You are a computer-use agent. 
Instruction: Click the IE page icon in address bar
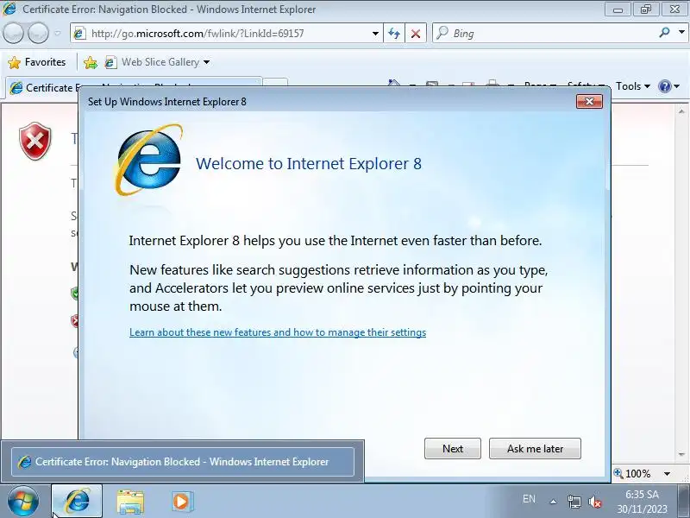[x=79, y=34]
